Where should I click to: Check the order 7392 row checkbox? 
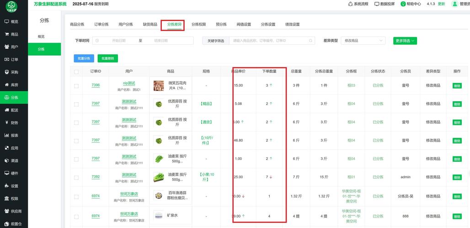[x=76, y=177]
